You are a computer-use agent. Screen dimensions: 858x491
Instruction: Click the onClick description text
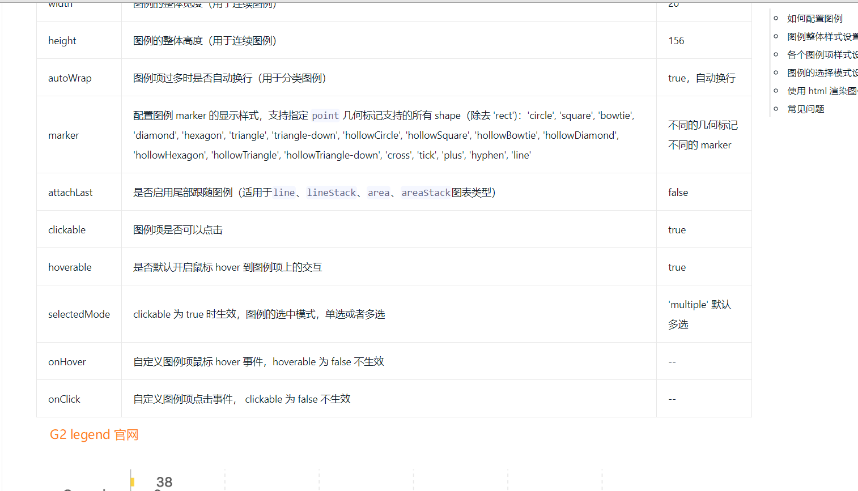click(242, 399)
